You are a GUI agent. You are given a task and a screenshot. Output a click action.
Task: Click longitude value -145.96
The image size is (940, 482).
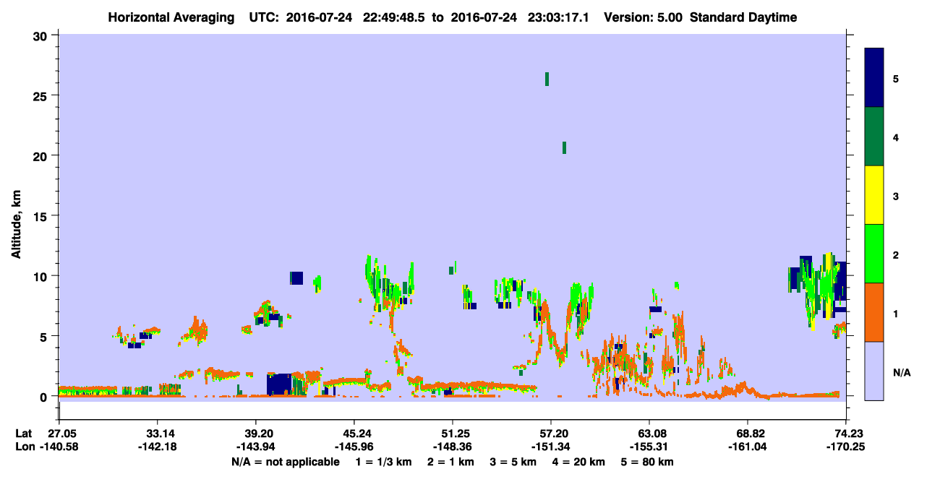pyautogui.click(x=354, y=447)
